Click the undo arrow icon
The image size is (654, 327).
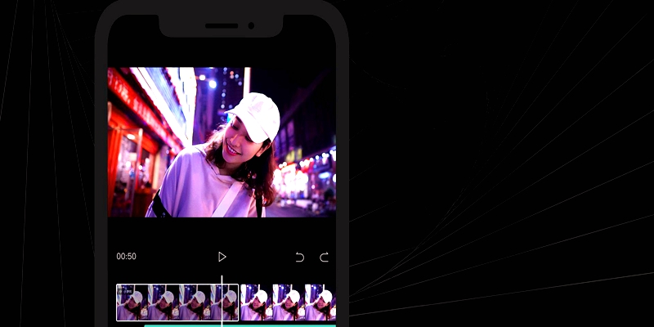(x=300, y=258)
